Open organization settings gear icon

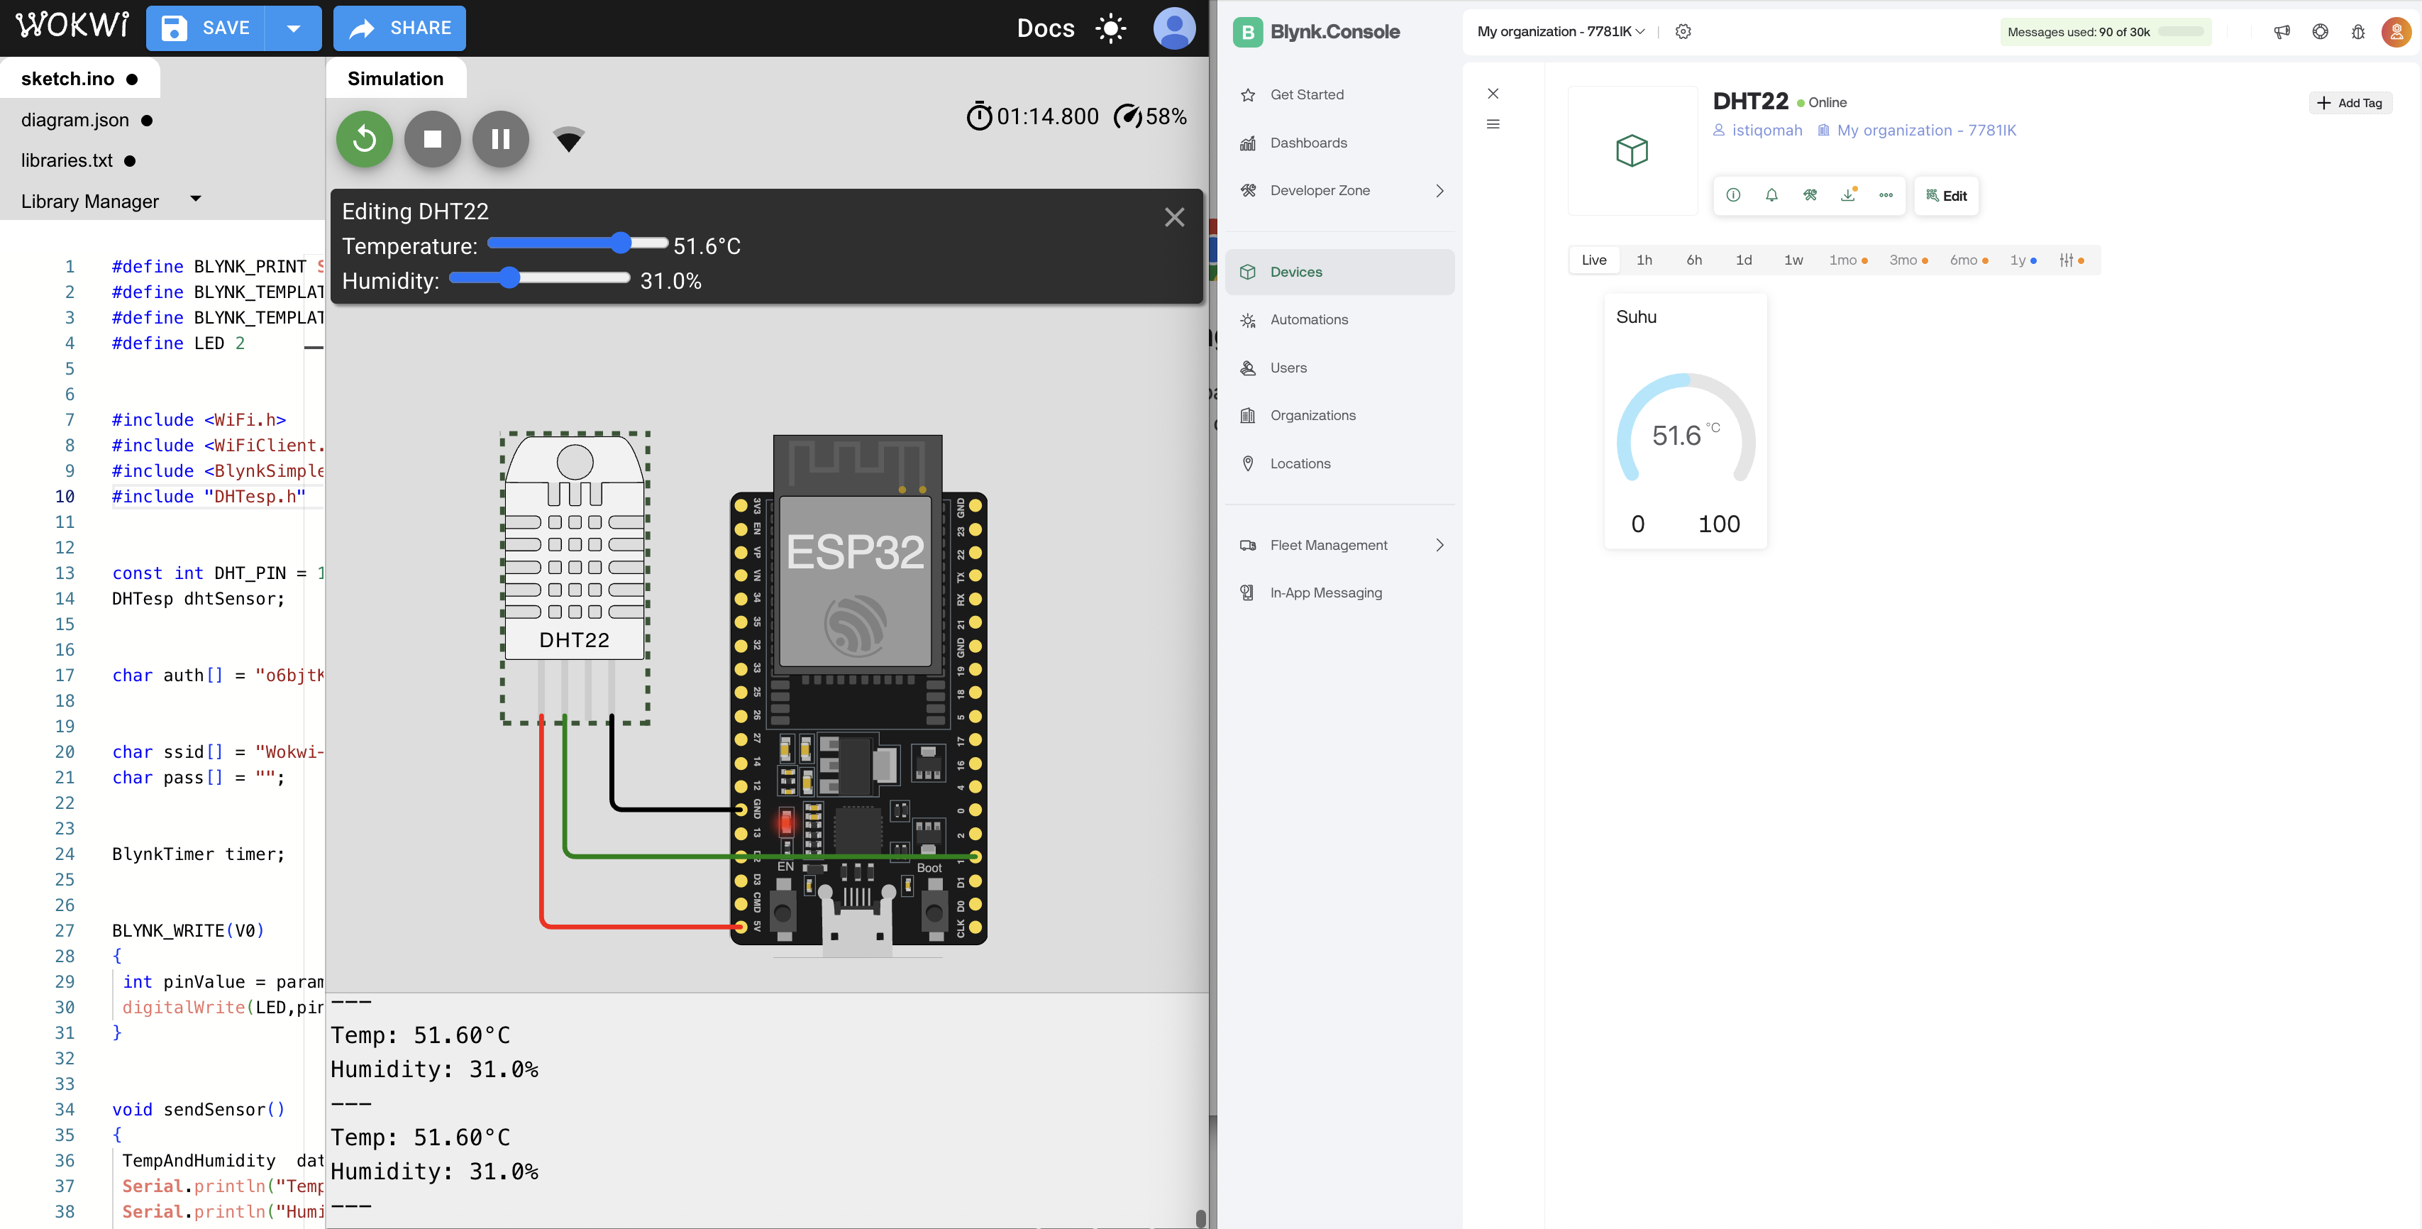1683,32
